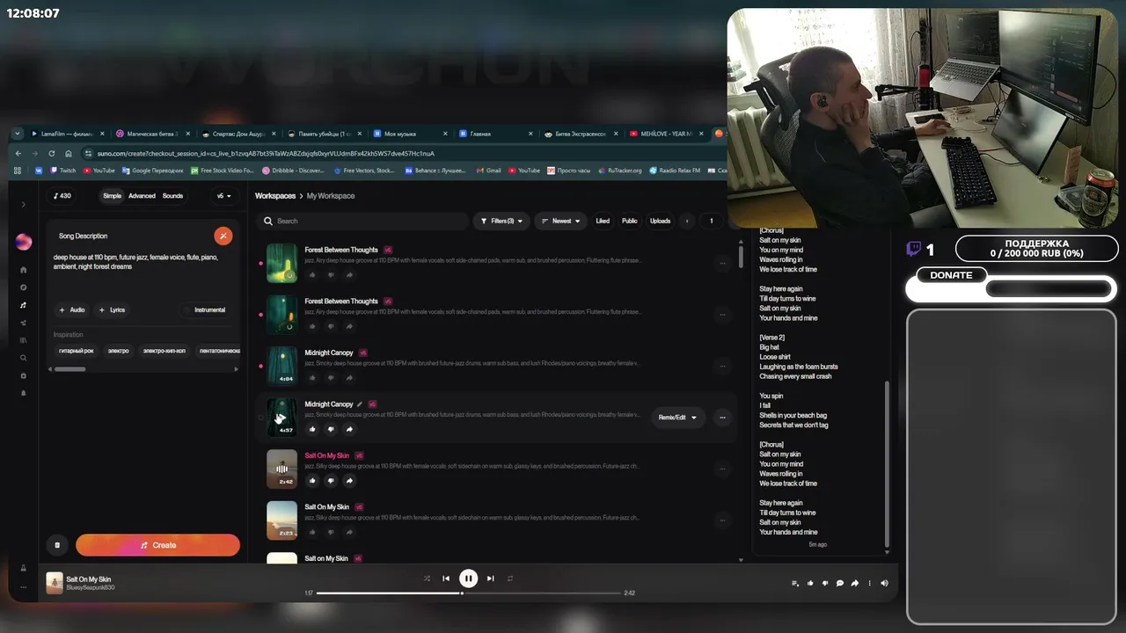Click the DONATE button on overlay

point(952,275)
